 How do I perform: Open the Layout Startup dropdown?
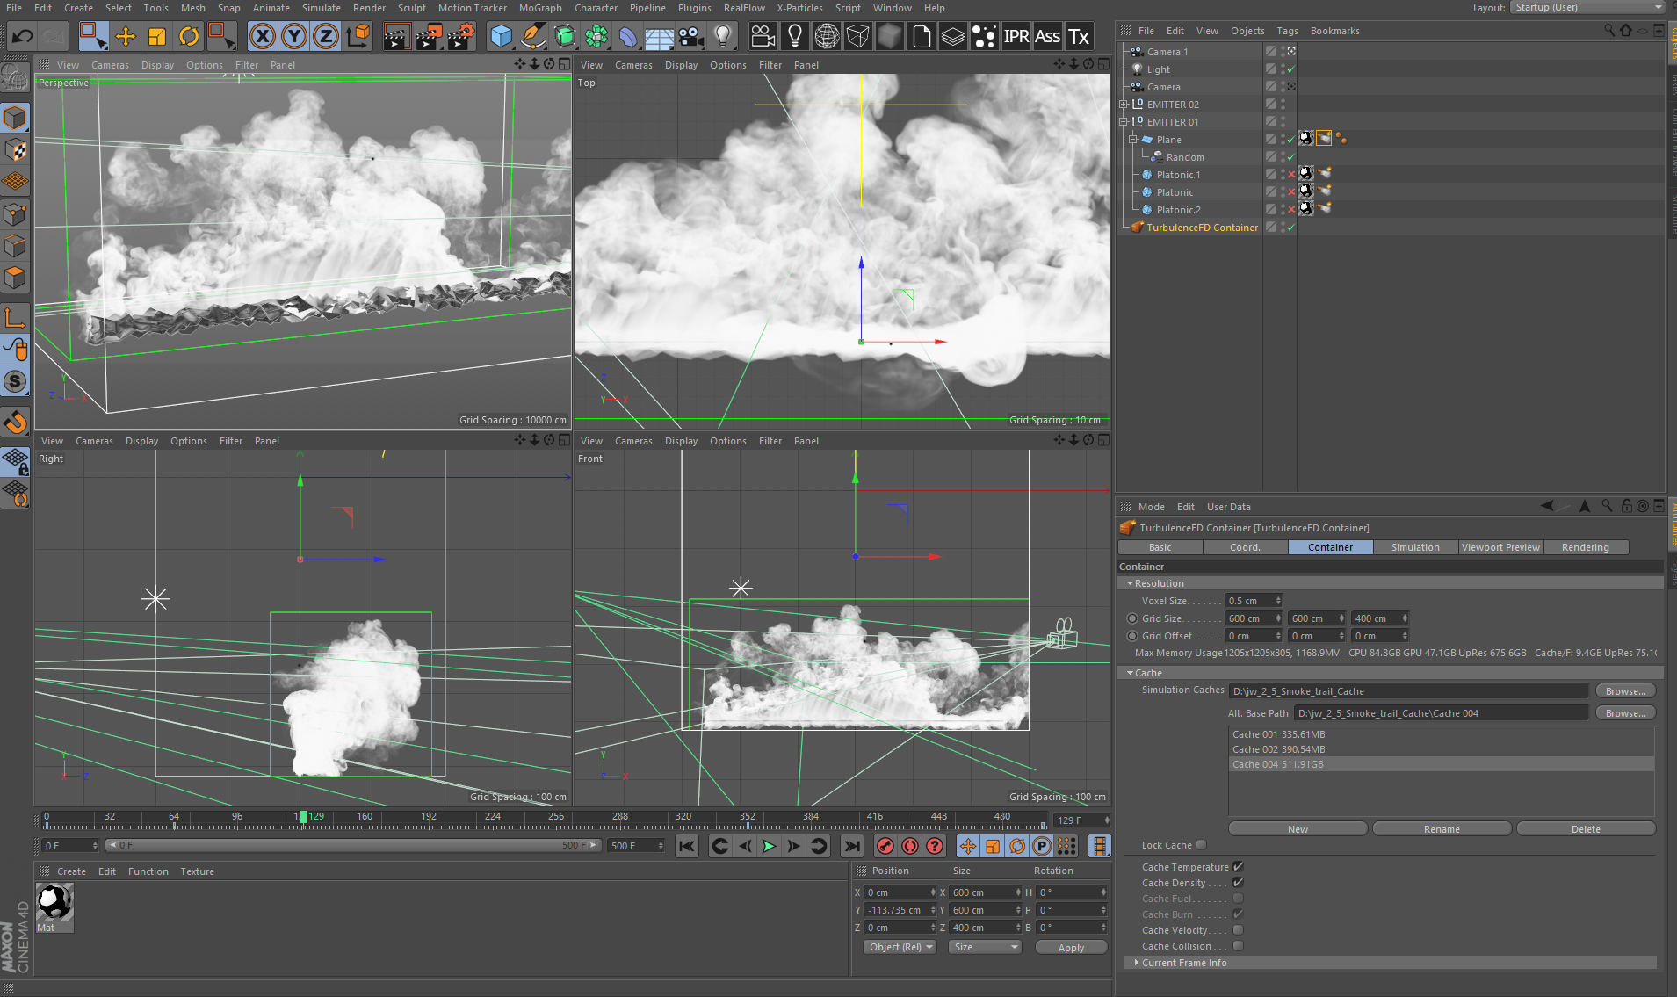coord(1587,7)
